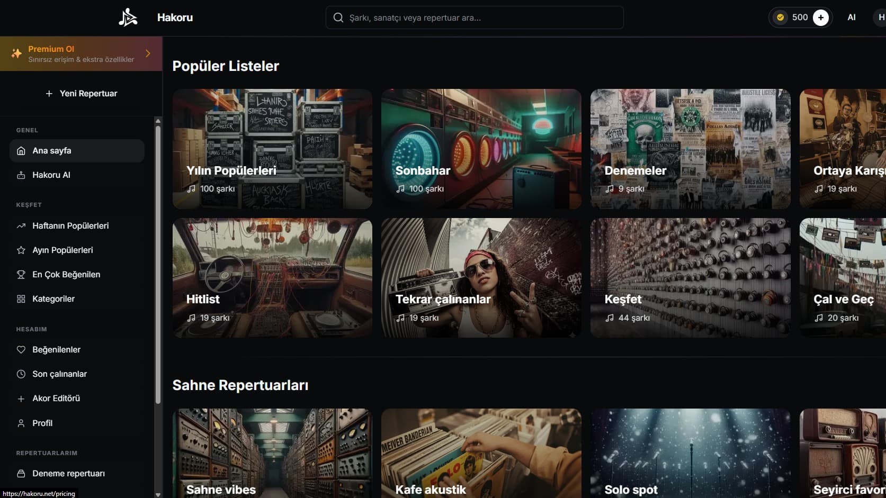Open the Tekrar çalınanlar playlist card

pos(481,278)
